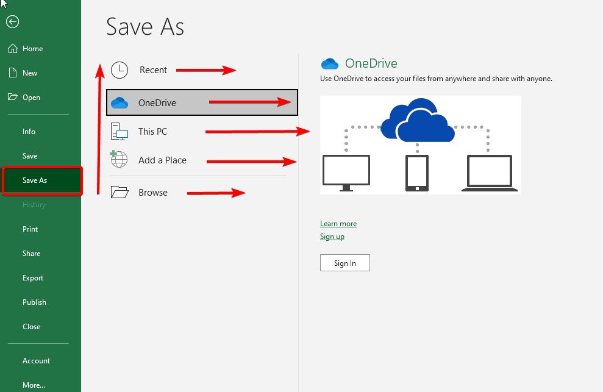The image size is (603, 392).
Task: Click More... at the sidebar bottom
Action: (x=40, y=385)
